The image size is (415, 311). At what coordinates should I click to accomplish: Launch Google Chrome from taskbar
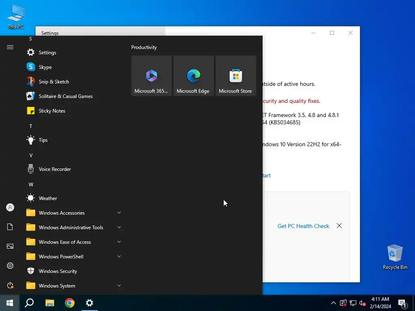coord(70,303)
